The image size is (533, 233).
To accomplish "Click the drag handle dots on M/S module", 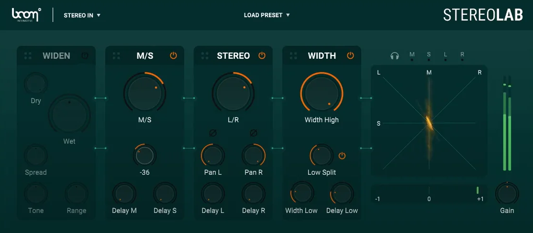I will click(116, 56).
